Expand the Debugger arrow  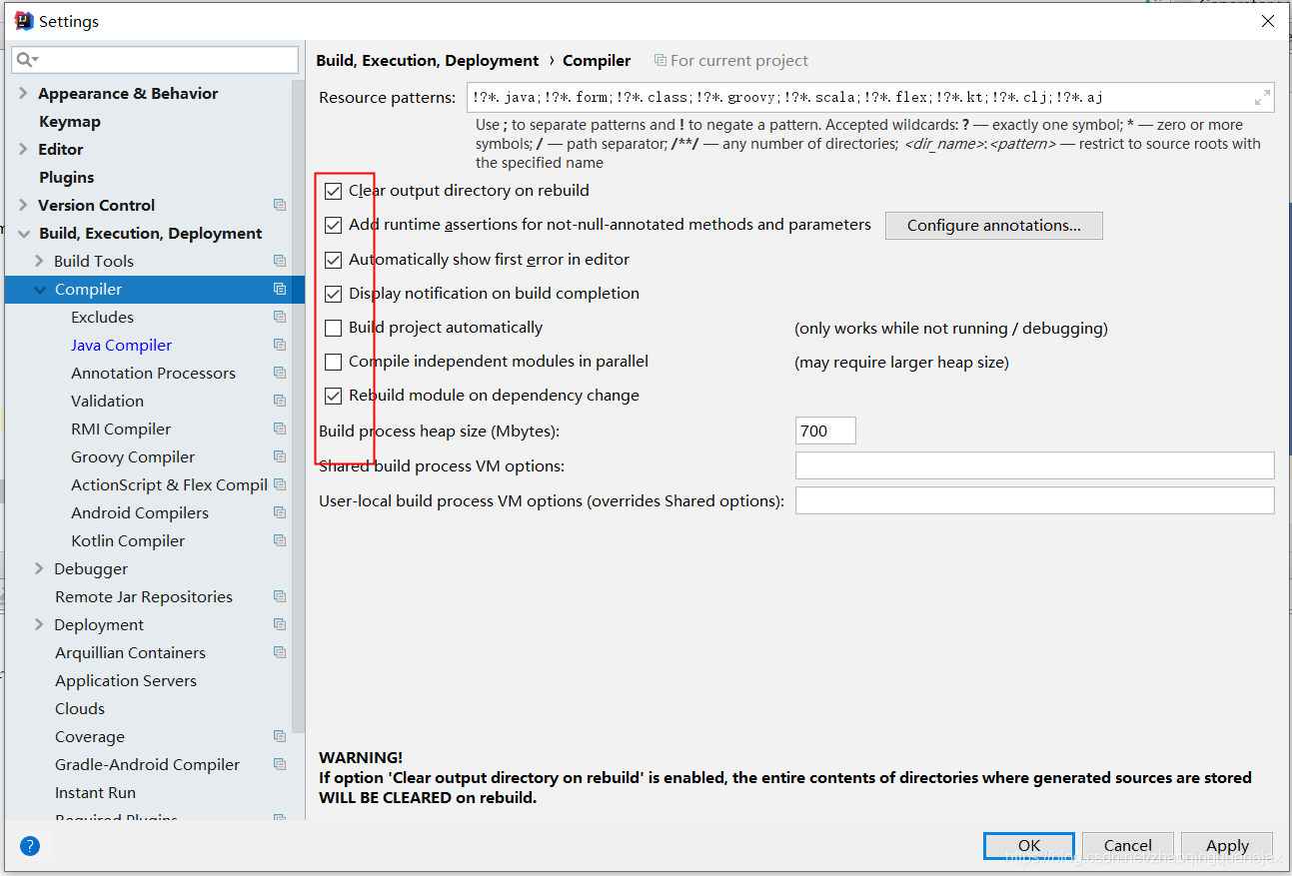(x=39, y=568)
